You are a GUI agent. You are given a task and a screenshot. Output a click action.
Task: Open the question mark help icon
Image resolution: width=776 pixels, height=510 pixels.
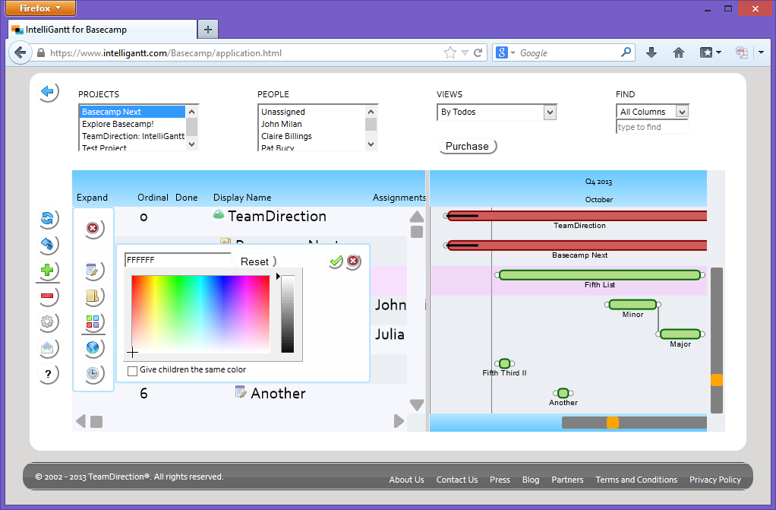point(48,374)
